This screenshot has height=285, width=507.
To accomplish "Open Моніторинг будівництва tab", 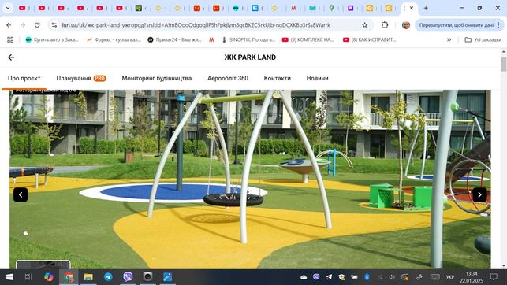I will (x=156, y=78).
